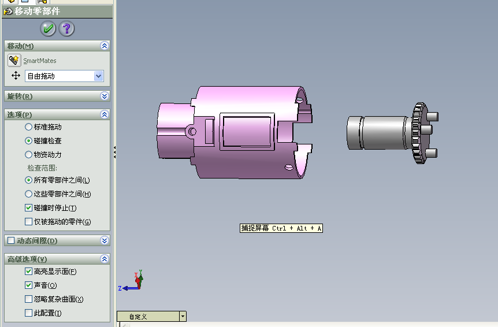Open the 自由拖动 move type dropdown
The image size is (498, 327).
(98, 76)
